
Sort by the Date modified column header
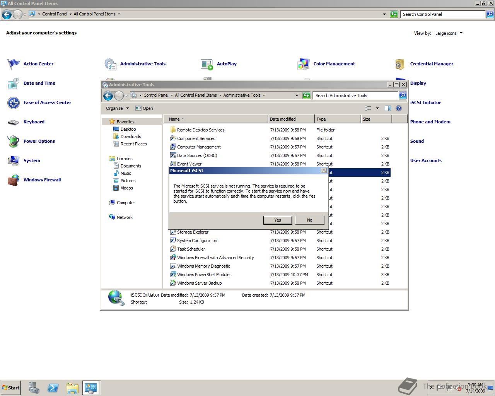pyautogui.click(x=291, y=119)
